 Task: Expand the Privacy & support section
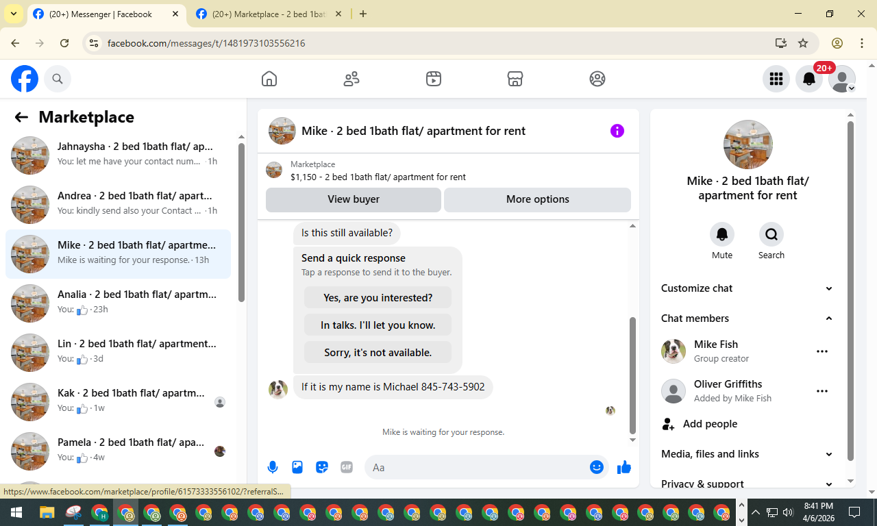pos(748,484)
